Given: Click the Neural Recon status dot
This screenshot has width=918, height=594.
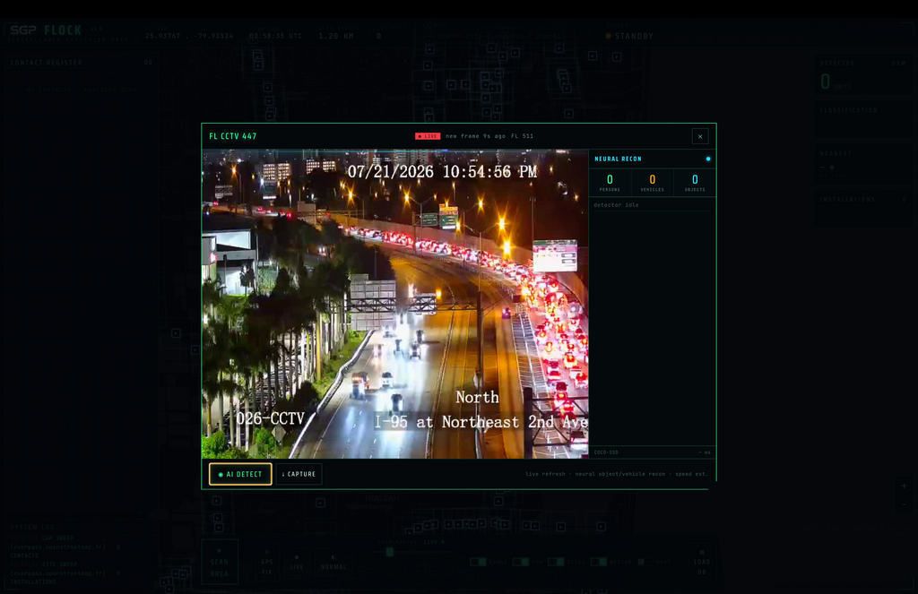Looking at the screenshot, I should pos(708,159).
